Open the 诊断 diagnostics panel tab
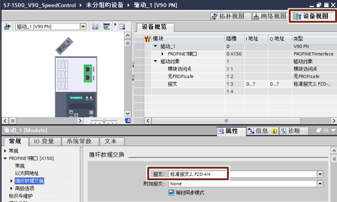This screenshot has height=202, width=337. pos(294,131)
